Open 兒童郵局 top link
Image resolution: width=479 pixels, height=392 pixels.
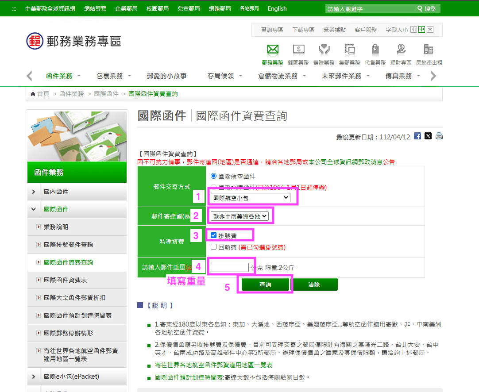[x=189, y=8]
